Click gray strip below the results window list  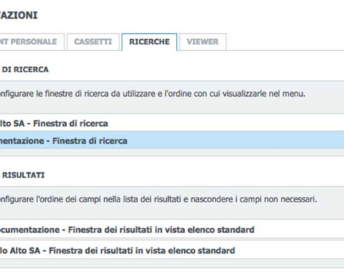[172, 263]
